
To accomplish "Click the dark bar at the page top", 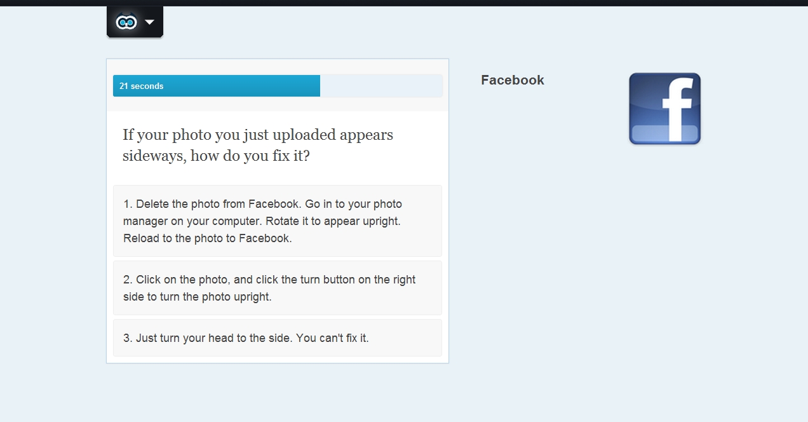I will [404, 3].
